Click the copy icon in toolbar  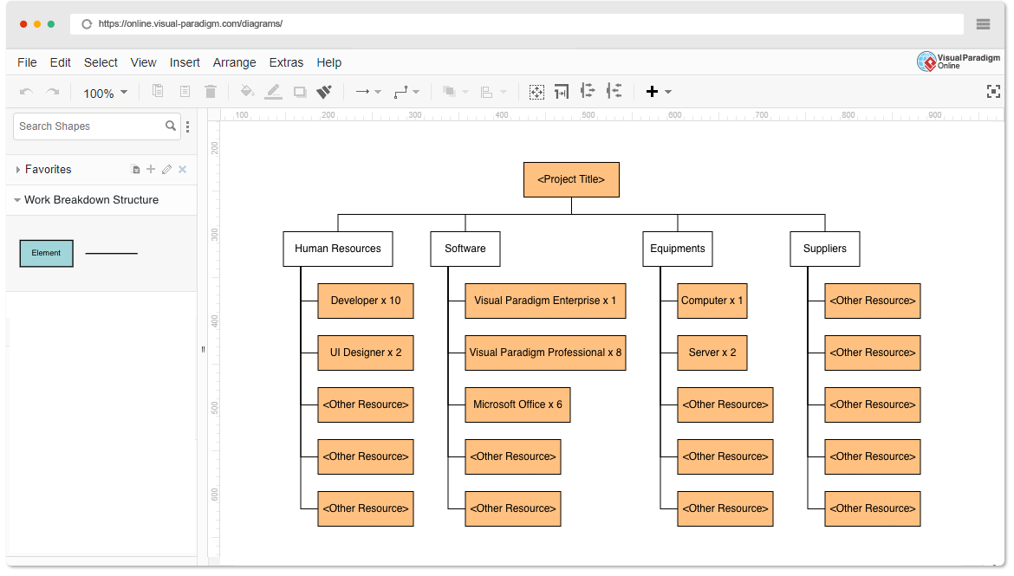pyautogui.click(x=158, y=91)
